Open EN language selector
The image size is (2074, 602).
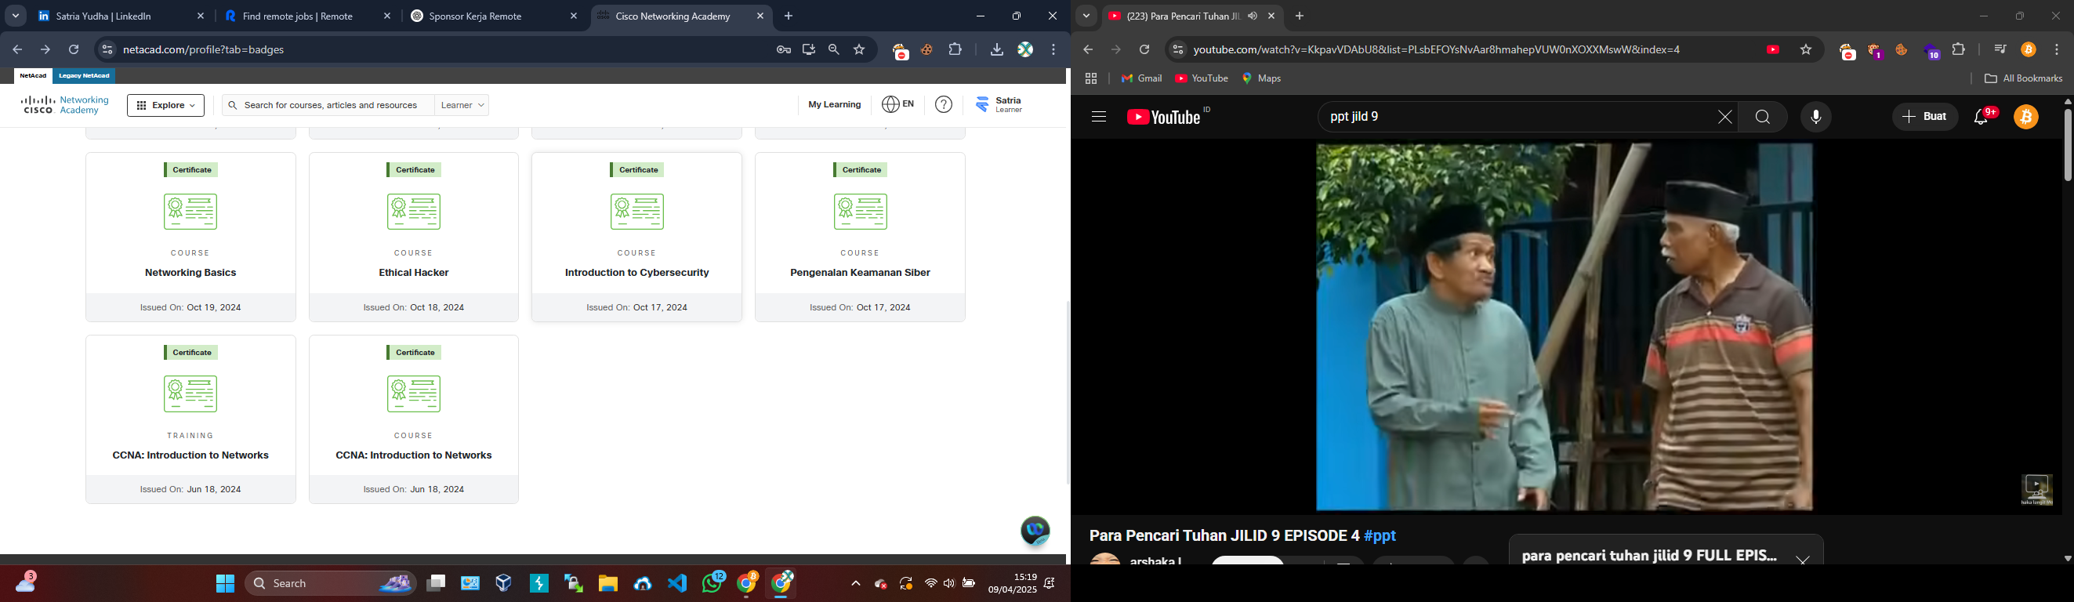[898, 104]
